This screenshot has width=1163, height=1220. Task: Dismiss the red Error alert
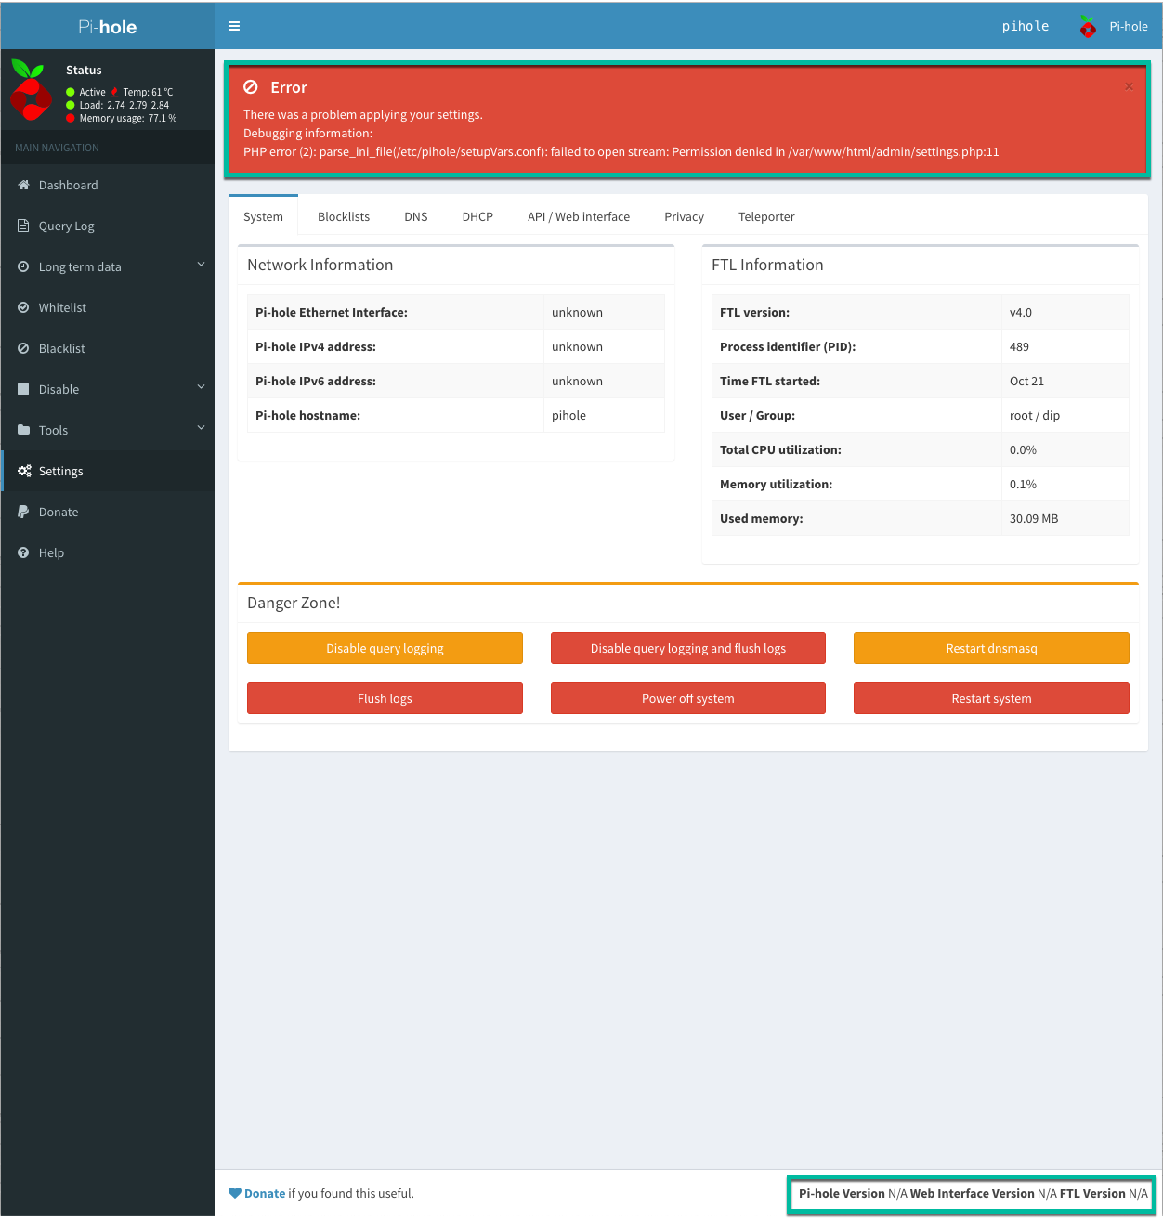coord(1129,86)
